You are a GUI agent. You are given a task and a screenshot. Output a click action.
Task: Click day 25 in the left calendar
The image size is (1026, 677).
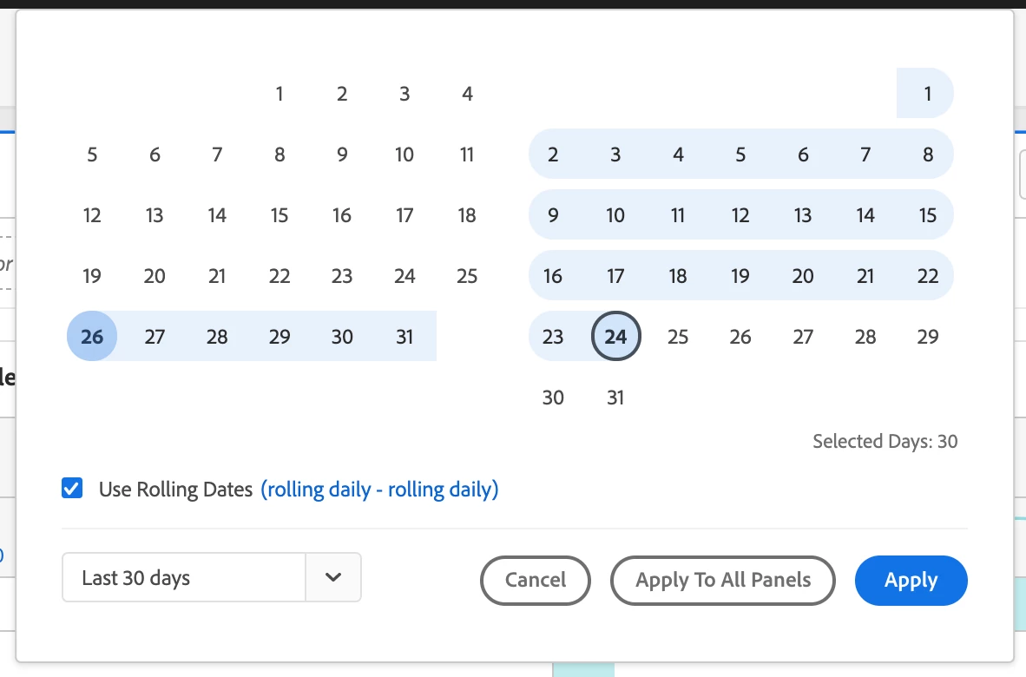click(467, 276)
